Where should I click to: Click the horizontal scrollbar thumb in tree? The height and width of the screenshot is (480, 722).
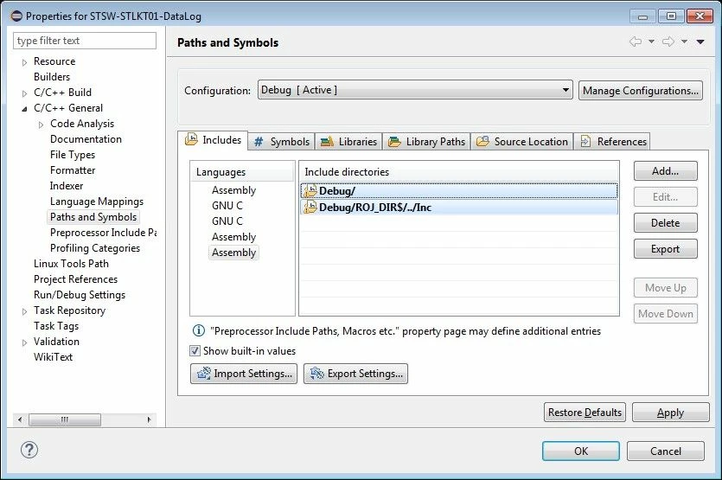(x=65, y=419)
